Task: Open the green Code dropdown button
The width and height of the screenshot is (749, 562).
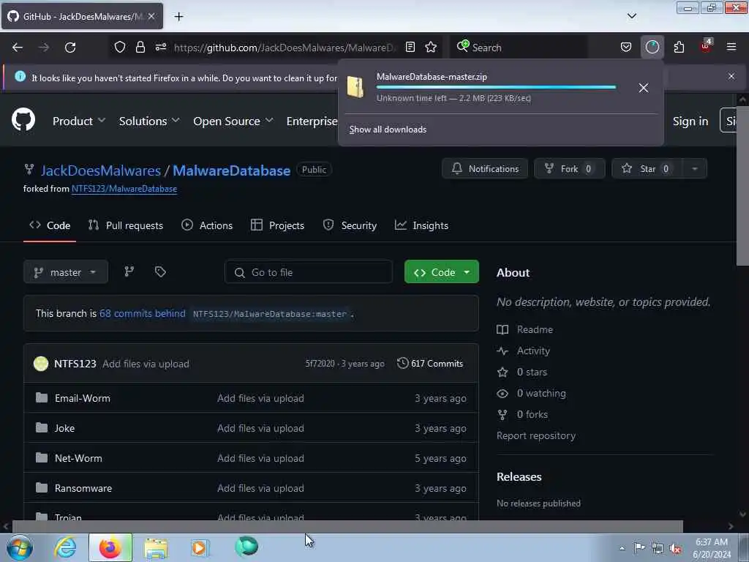Action: [441, 272]
